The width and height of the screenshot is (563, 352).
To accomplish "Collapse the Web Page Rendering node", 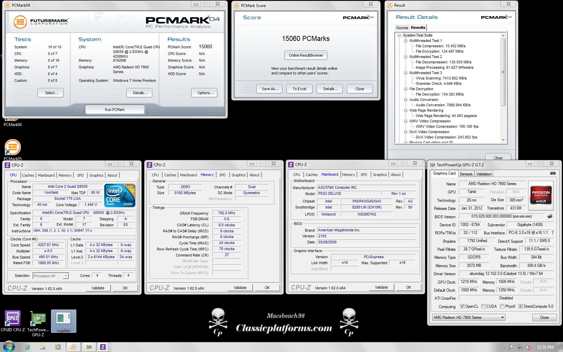I will coord(406,110).
